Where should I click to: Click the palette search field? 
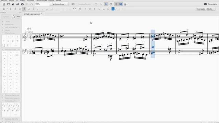[6, 16]
